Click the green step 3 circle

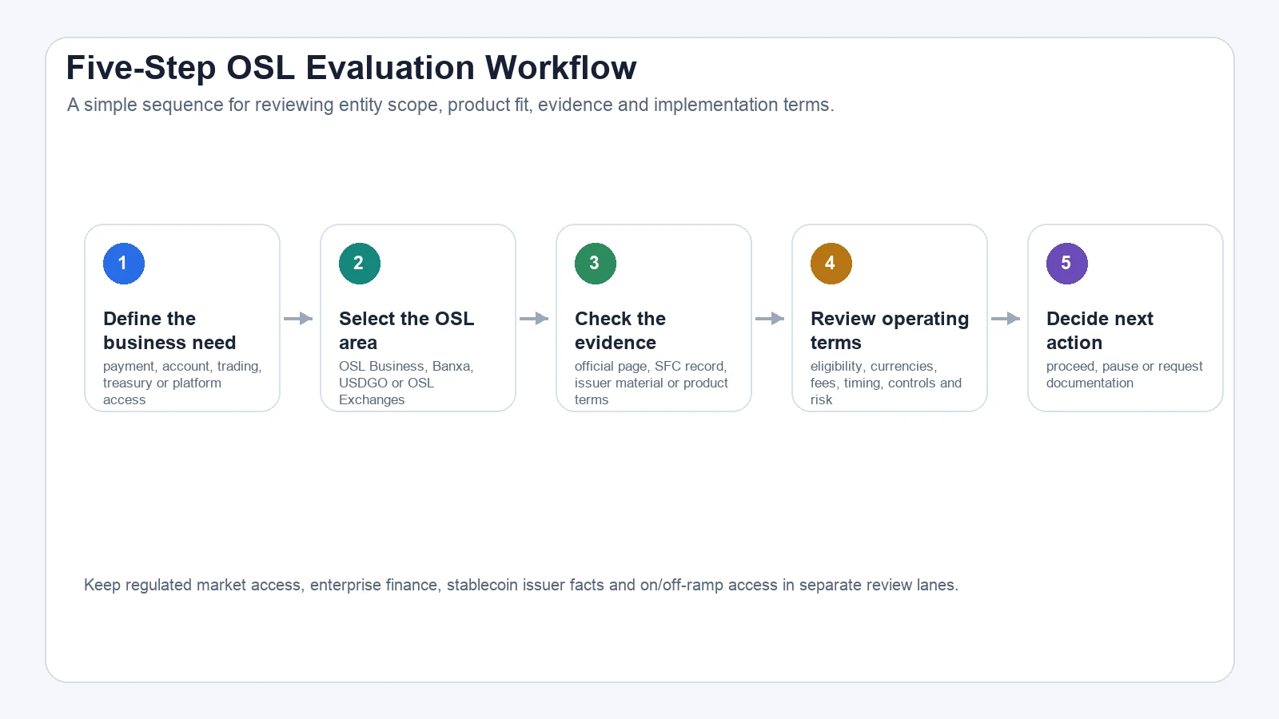[x=596, y=264]
